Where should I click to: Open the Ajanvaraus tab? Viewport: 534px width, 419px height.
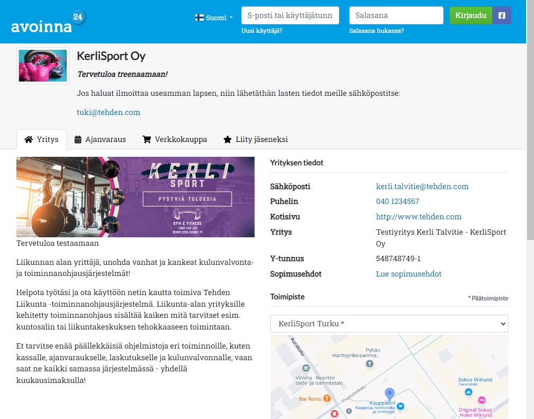100,139
